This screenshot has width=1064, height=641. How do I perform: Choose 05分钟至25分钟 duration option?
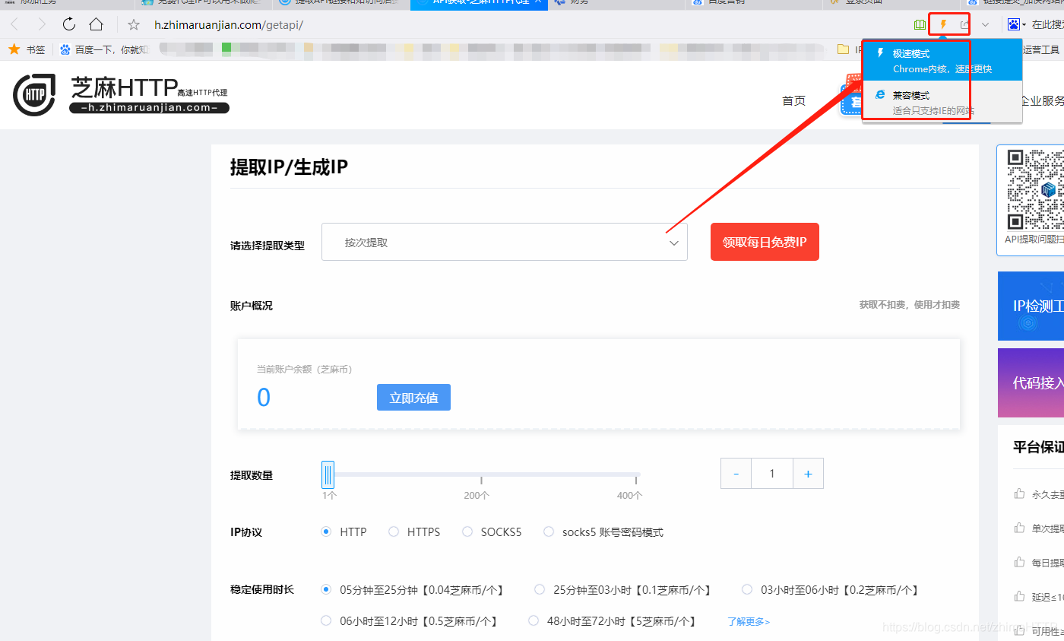point(327,589)
